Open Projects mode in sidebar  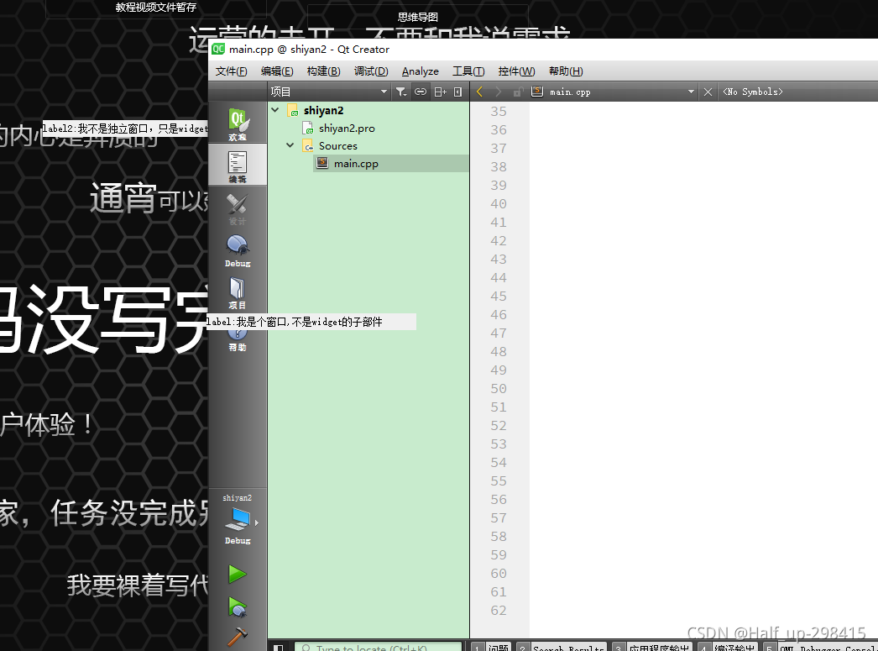pyautogui.click(x=238, y=291)
